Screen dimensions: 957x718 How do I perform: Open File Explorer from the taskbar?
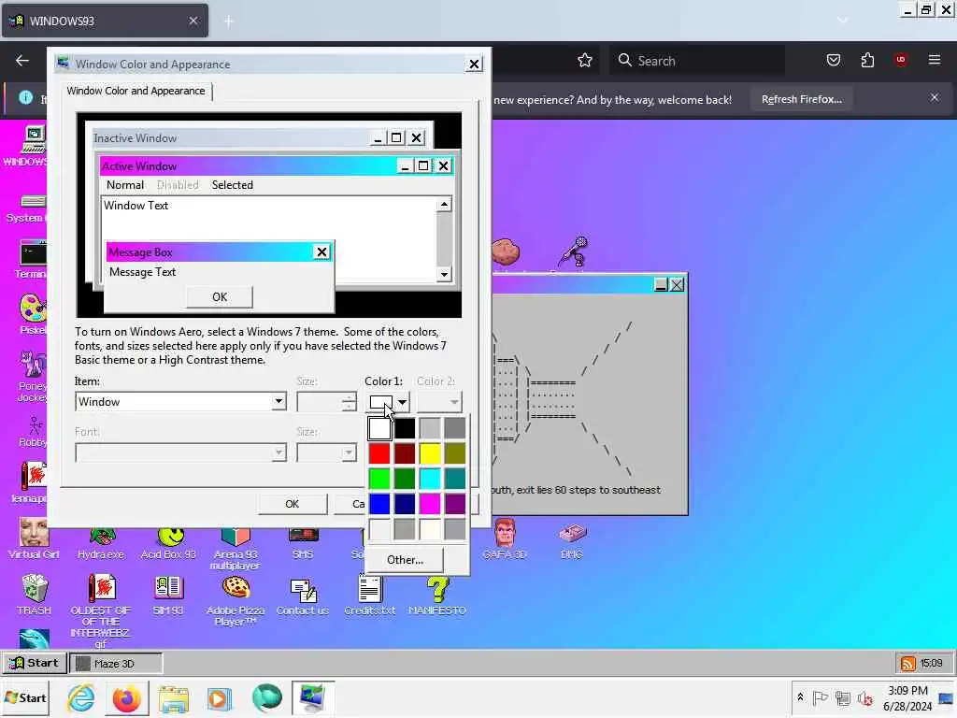pos(173,697)
